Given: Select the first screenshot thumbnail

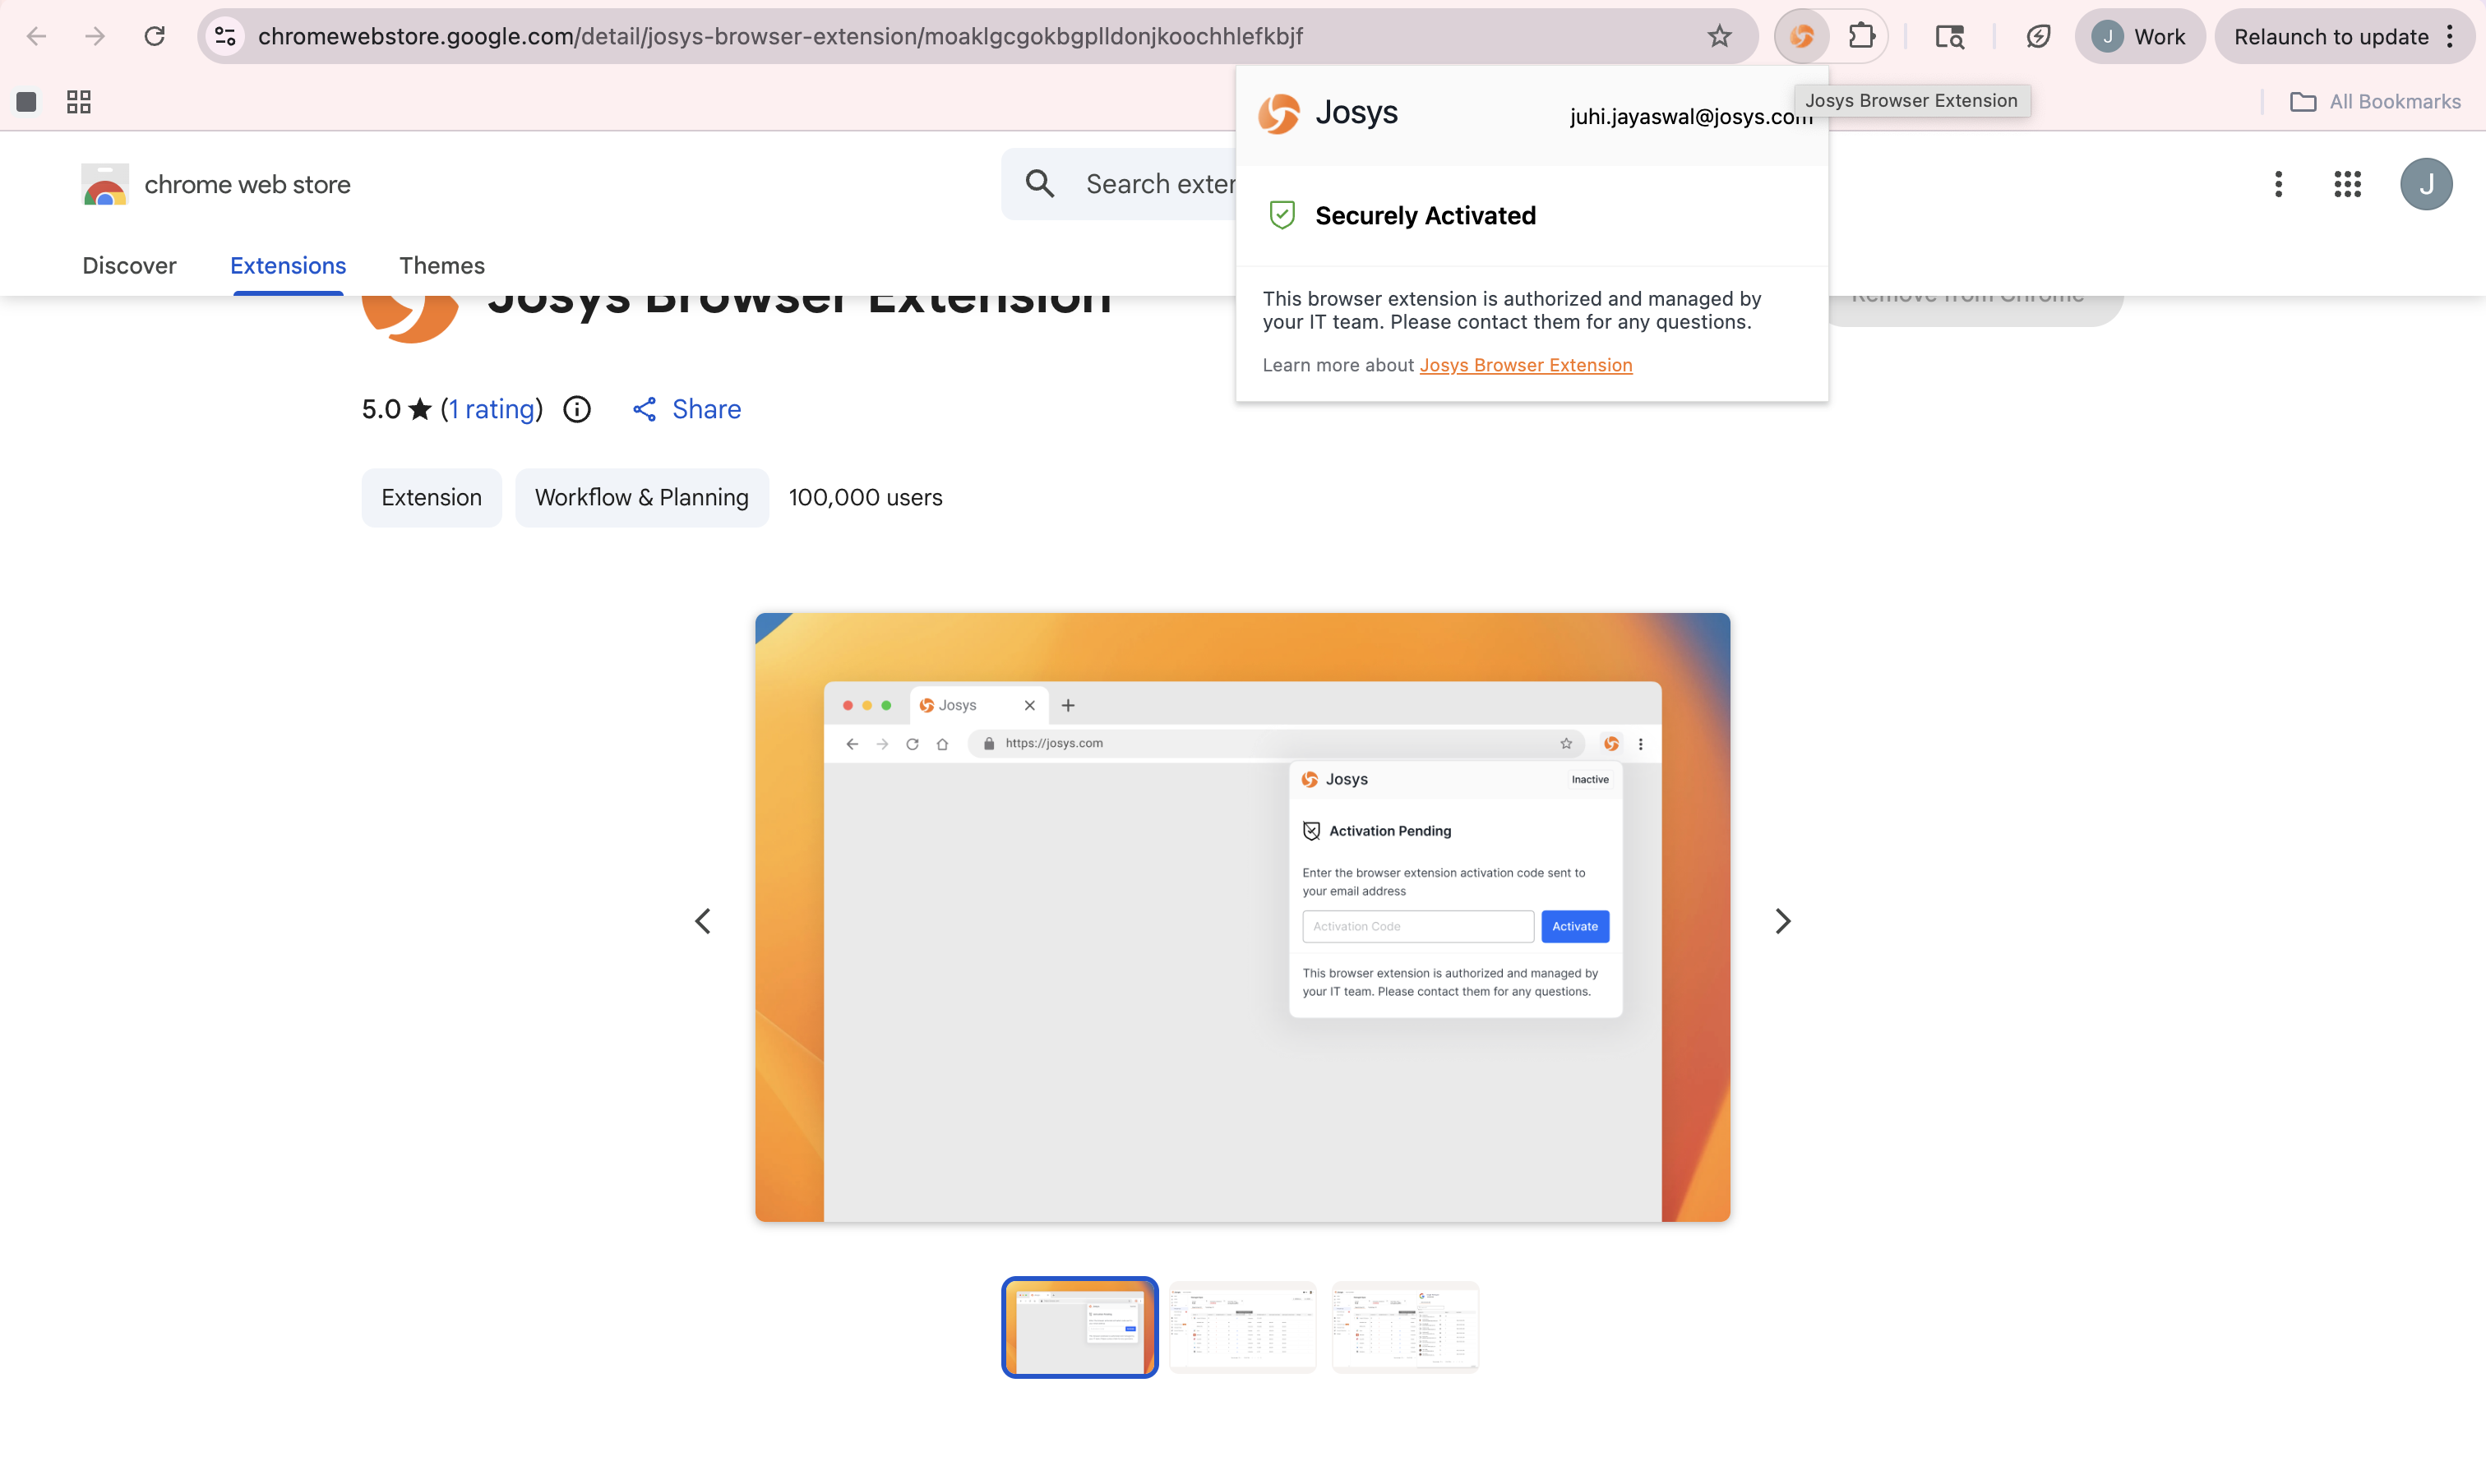Looking at the screenshot, I should coord(1079,1327).
